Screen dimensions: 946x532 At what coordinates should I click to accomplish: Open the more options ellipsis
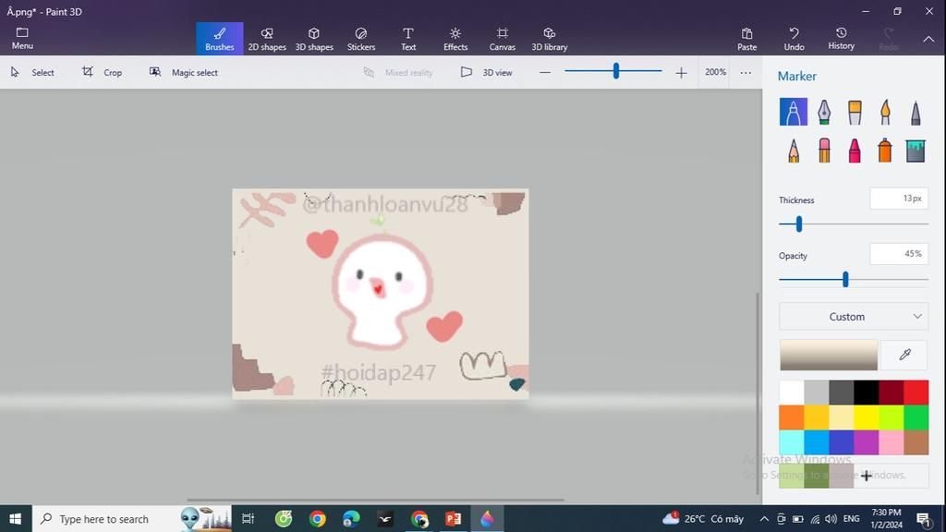746,72
